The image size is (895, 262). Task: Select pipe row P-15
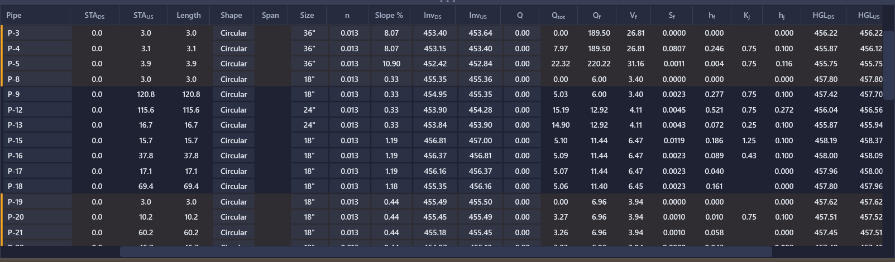click(x=37, y=140)
